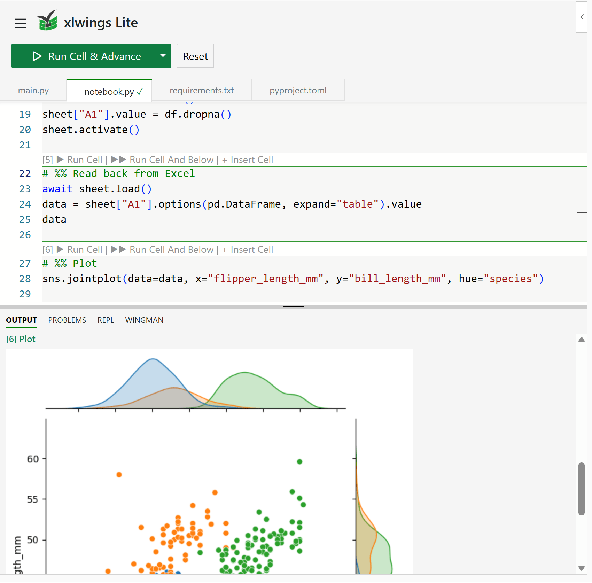Click the output panel scrollbar thumb
The height and width of the screenshot is (583, 592).
581,488
